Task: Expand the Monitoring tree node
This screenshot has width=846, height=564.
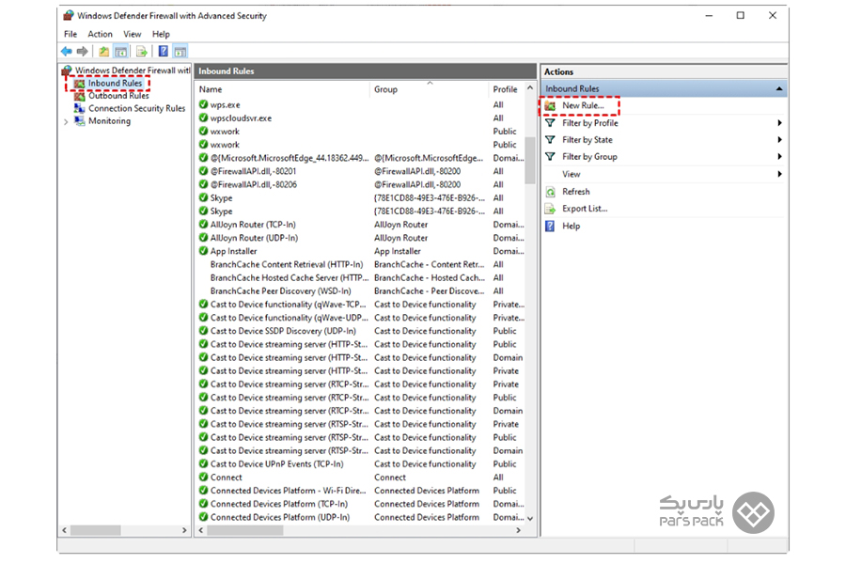Action: point(66,121)
